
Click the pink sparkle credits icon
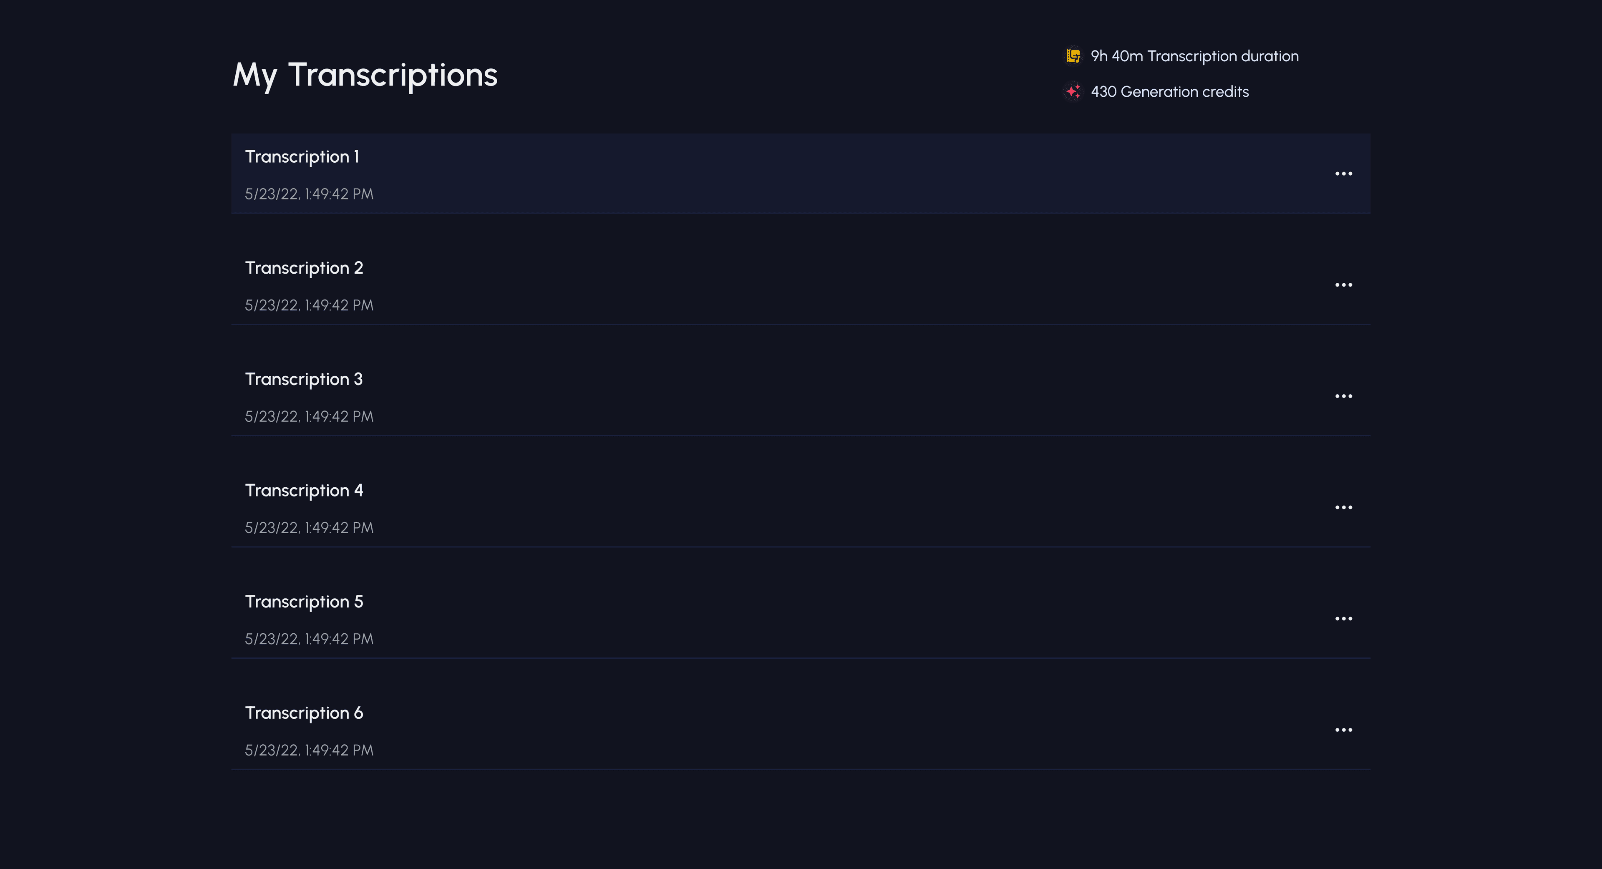tap(1073, 91)
